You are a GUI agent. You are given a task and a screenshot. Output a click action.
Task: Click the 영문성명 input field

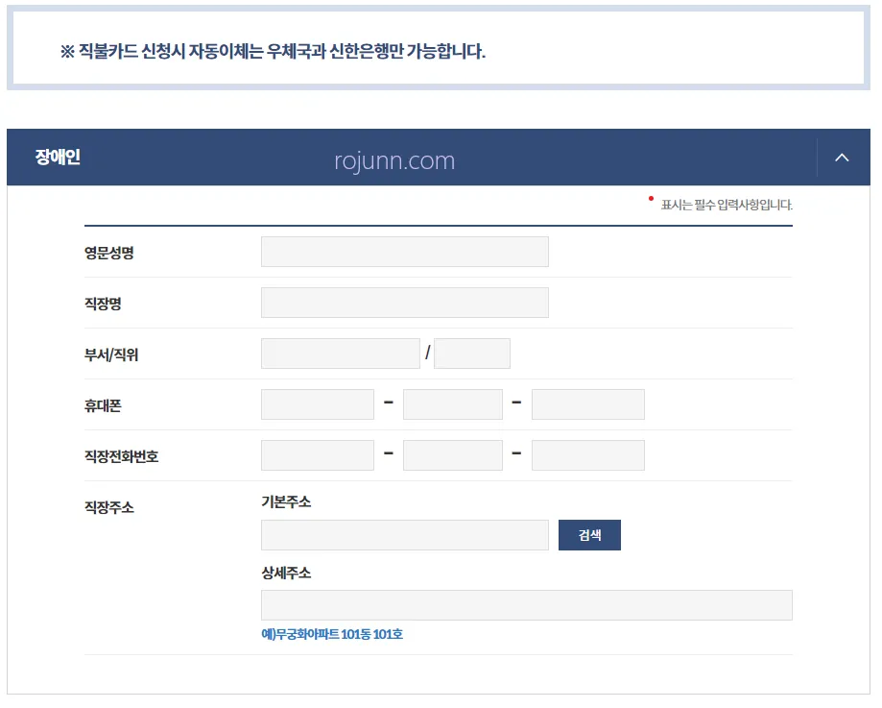pyautogui.click(x=404, y=251)
